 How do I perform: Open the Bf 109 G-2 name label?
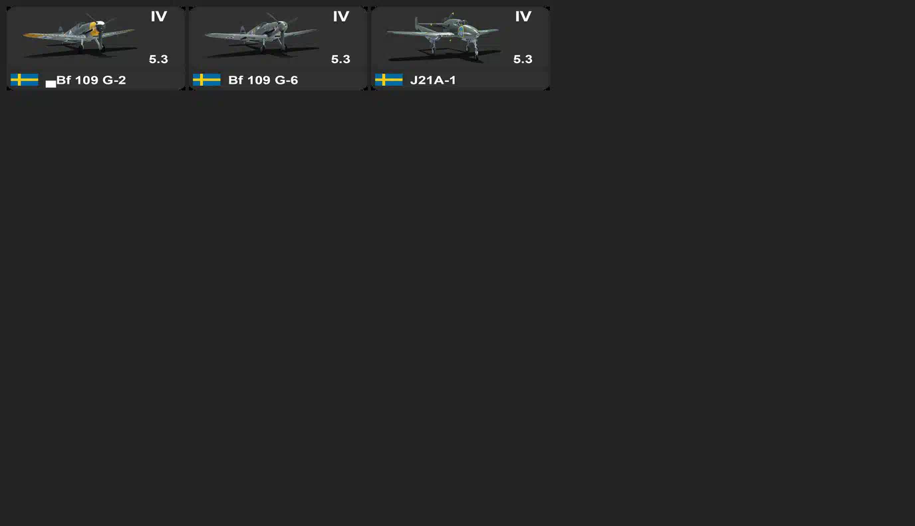coord(91,80)
